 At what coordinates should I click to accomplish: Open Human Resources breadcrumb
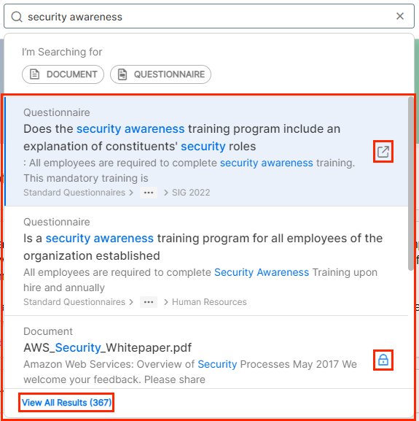point(209,302)
